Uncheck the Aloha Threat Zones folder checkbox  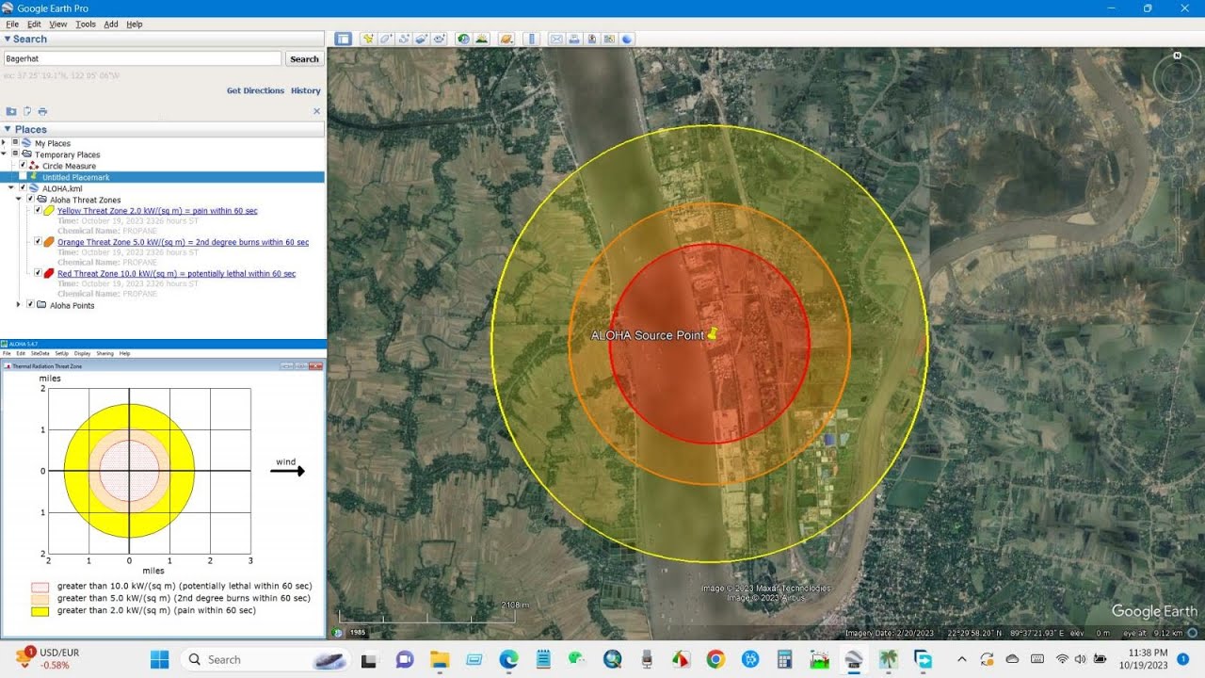(x=30, y=199)
